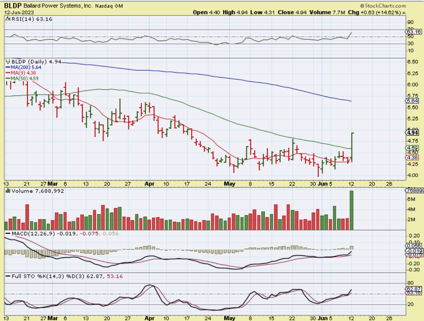Click the boxed 4.38 price-axis tag
Screen dimensions: 424x321
point(412,157)
